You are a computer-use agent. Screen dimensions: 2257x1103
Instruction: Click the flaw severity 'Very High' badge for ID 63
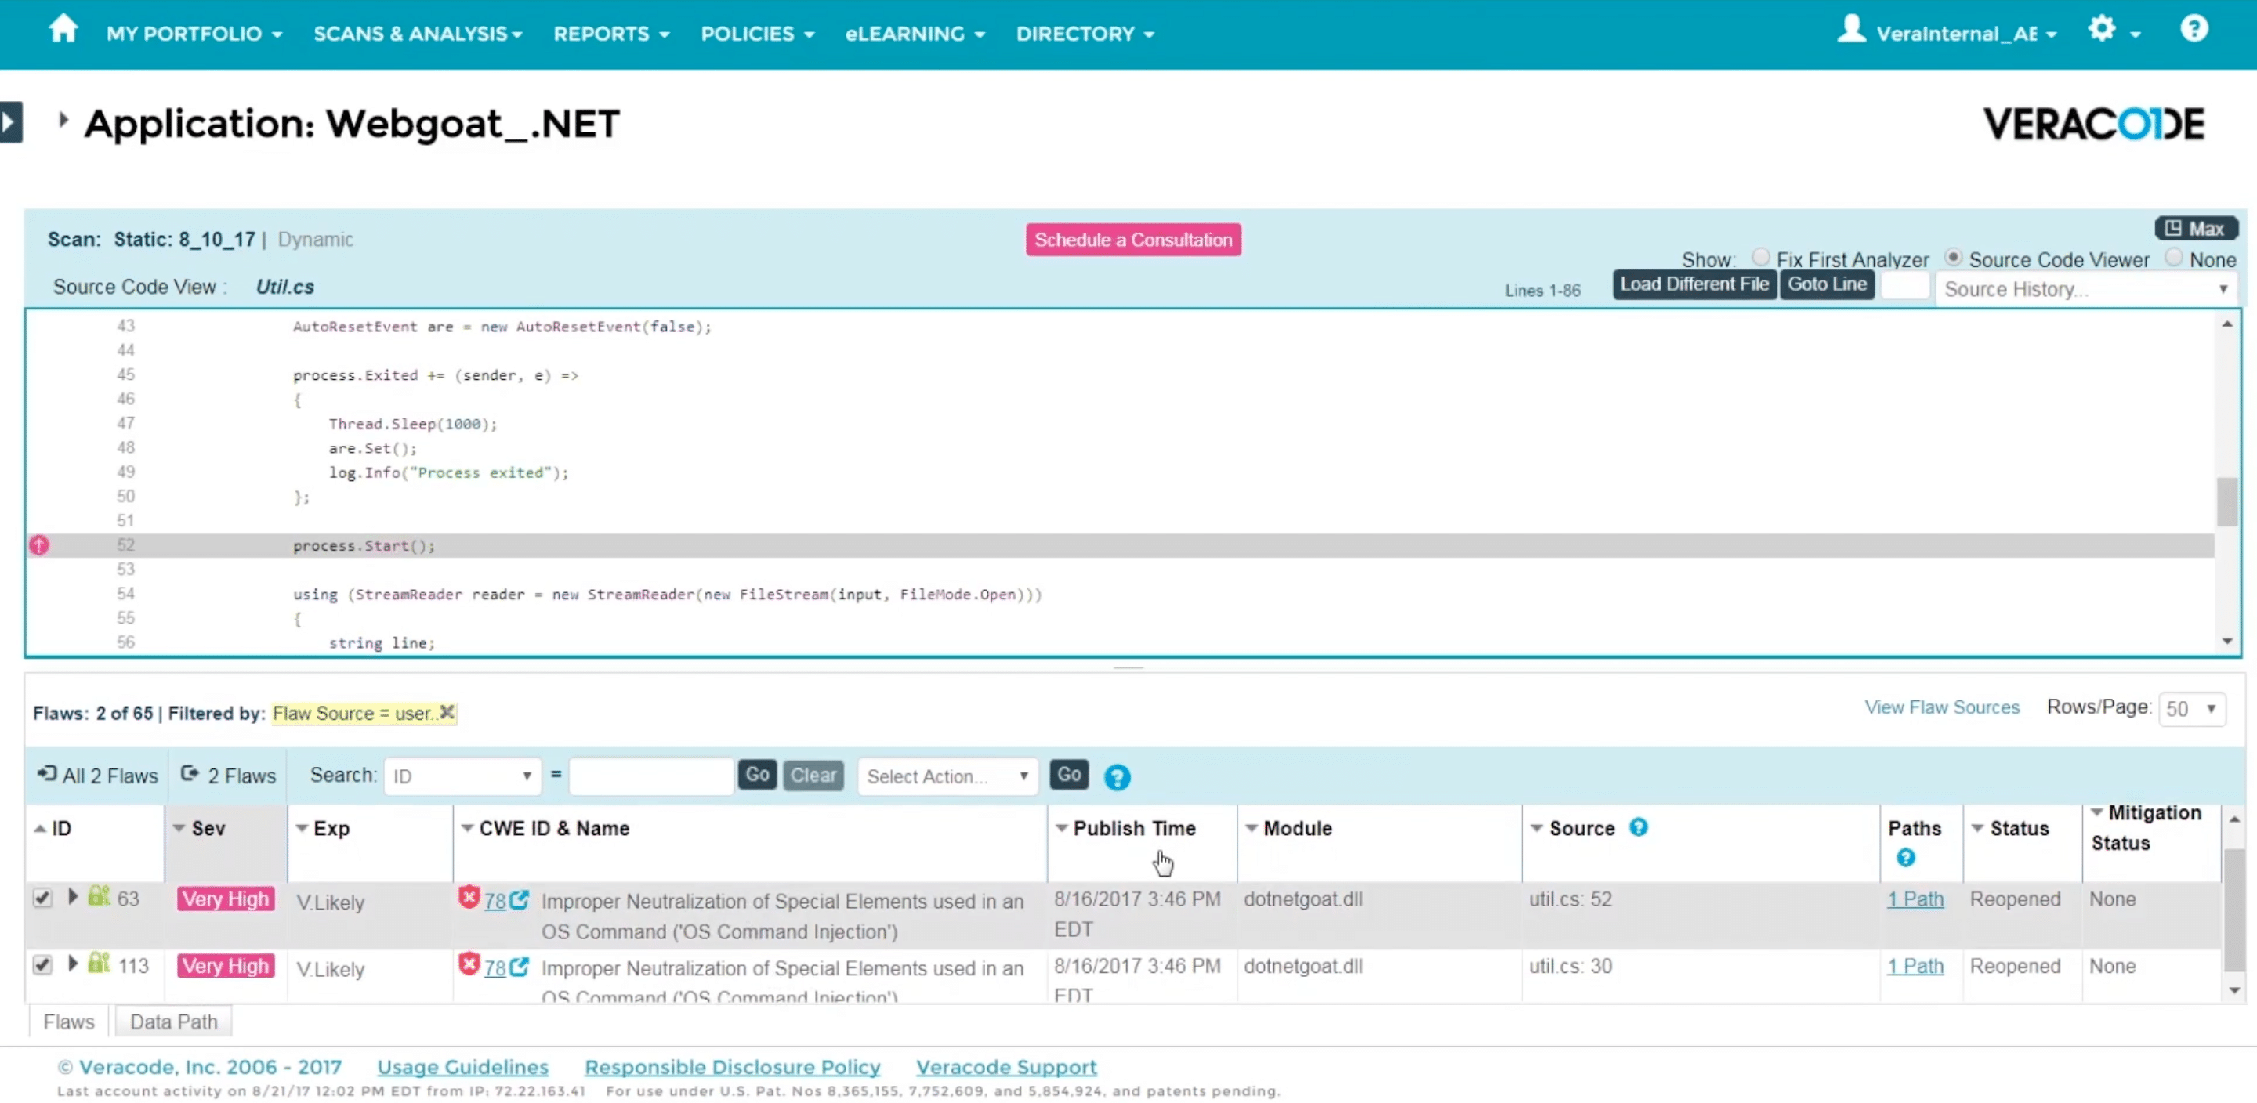click(225, 899)
